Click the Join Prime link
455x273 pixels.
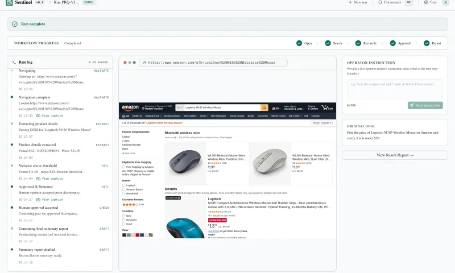point(214,231)
